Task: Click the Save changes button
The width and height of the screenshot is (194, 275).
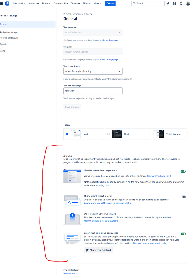Action: pyautogui.click(x=72, y=107)
